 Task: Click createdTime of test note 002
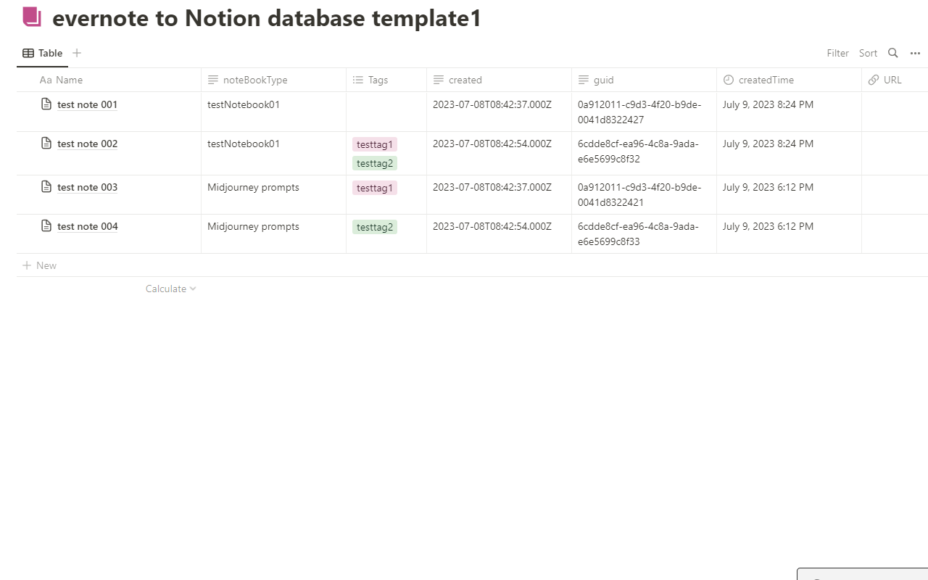tap(768, 144)
